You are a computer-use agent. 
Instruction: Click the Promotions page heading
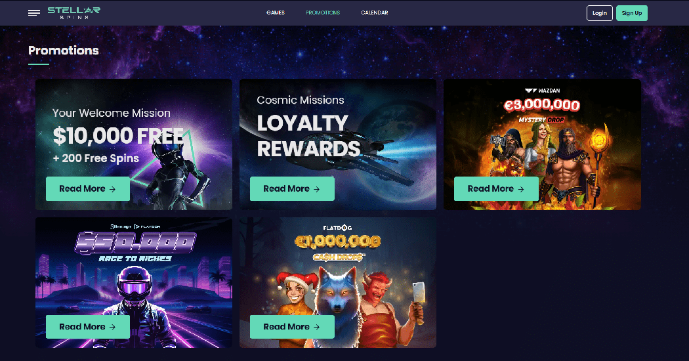click(63, 50)
